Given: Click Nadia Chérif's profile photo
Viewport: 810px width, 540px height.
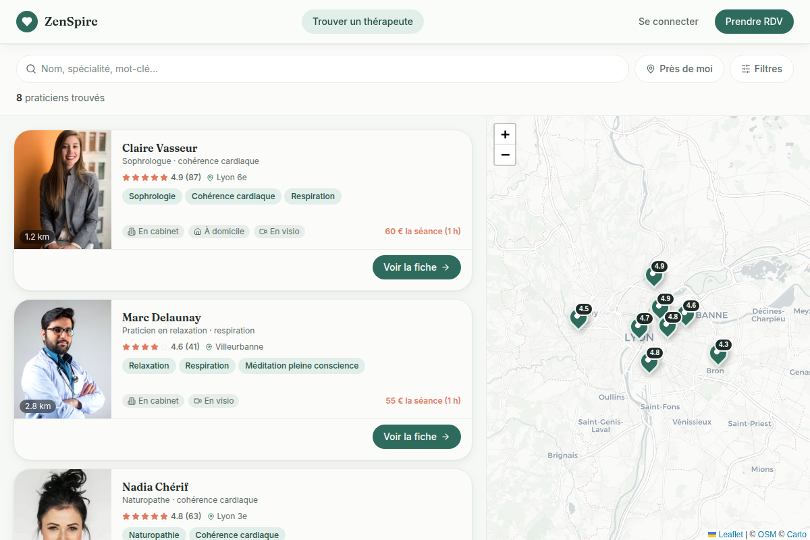Looking at the screenshot, I should [x=63, y=504].
